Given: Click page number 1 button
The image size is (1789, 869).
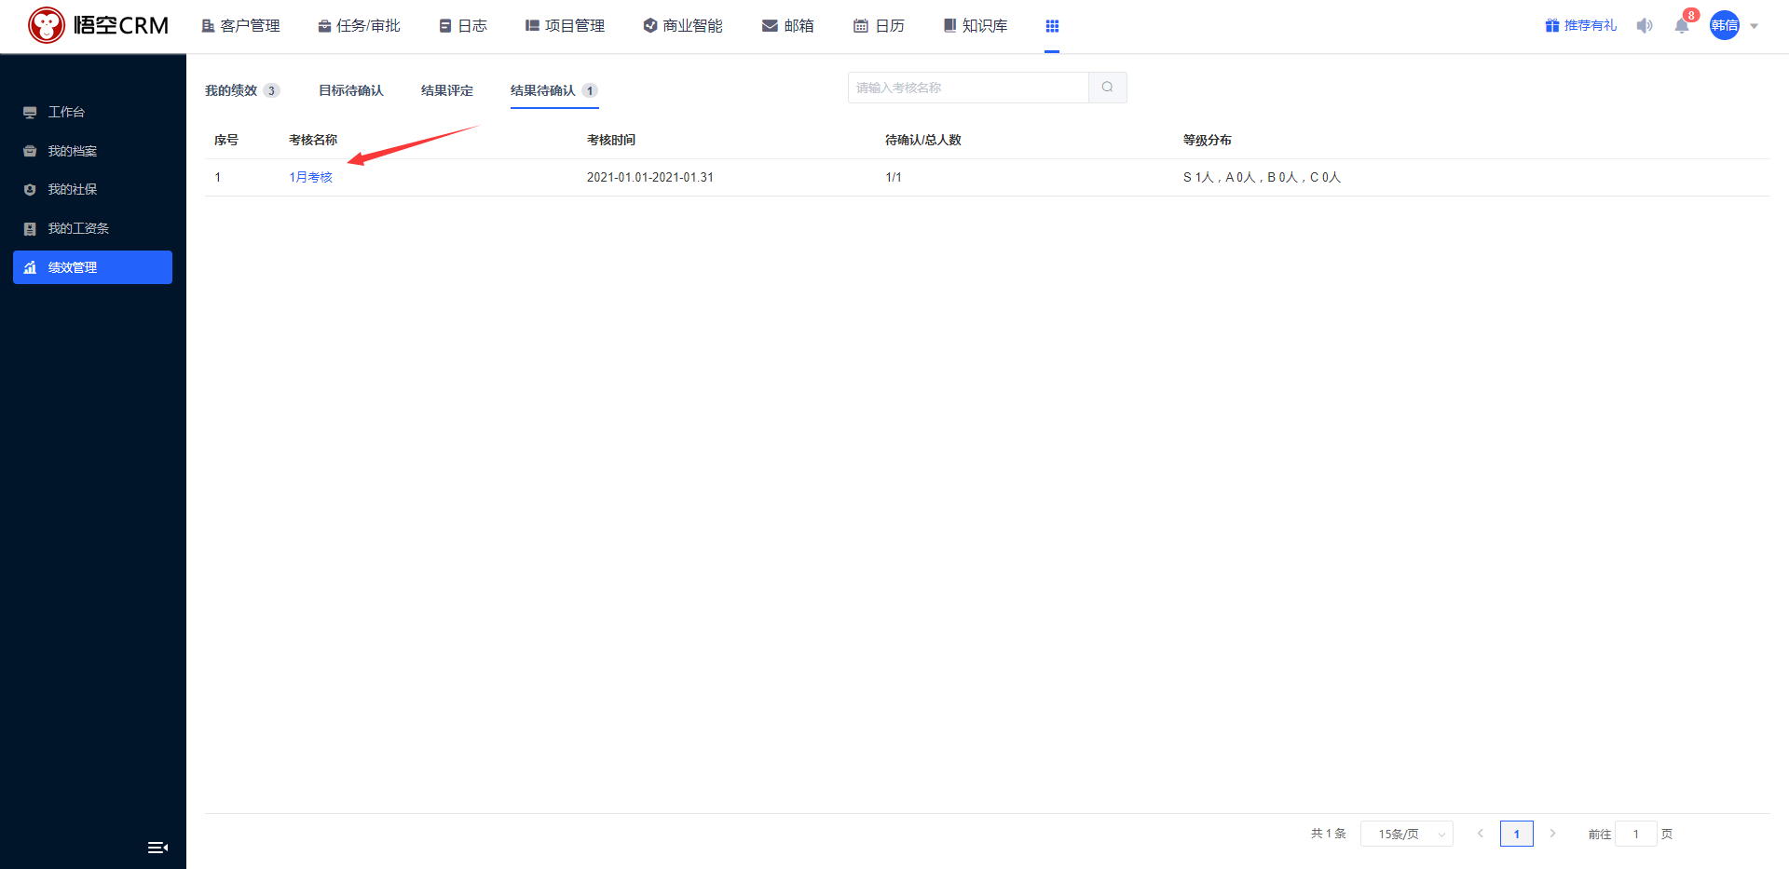Looking at the screenshot, I should (1517, 834).
